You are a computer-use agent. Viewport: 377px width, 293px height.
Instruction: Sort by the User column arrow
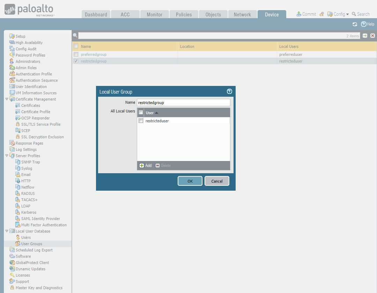tap(156, 113)
